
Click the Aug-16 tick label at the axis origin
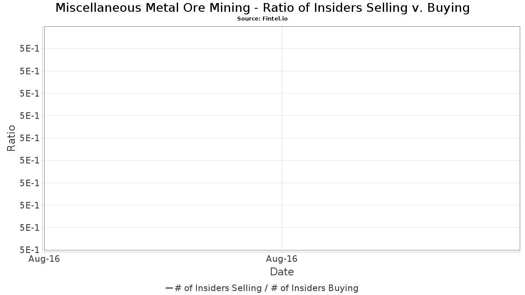[x=44, y=259]
